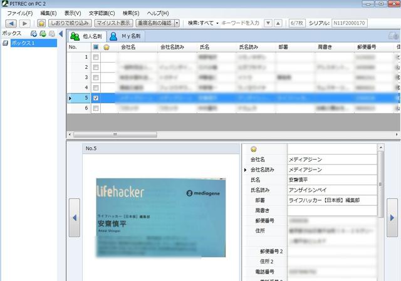Click the bookmark star in detail panel
Screen dimensions: 401x281
point(253,149)
